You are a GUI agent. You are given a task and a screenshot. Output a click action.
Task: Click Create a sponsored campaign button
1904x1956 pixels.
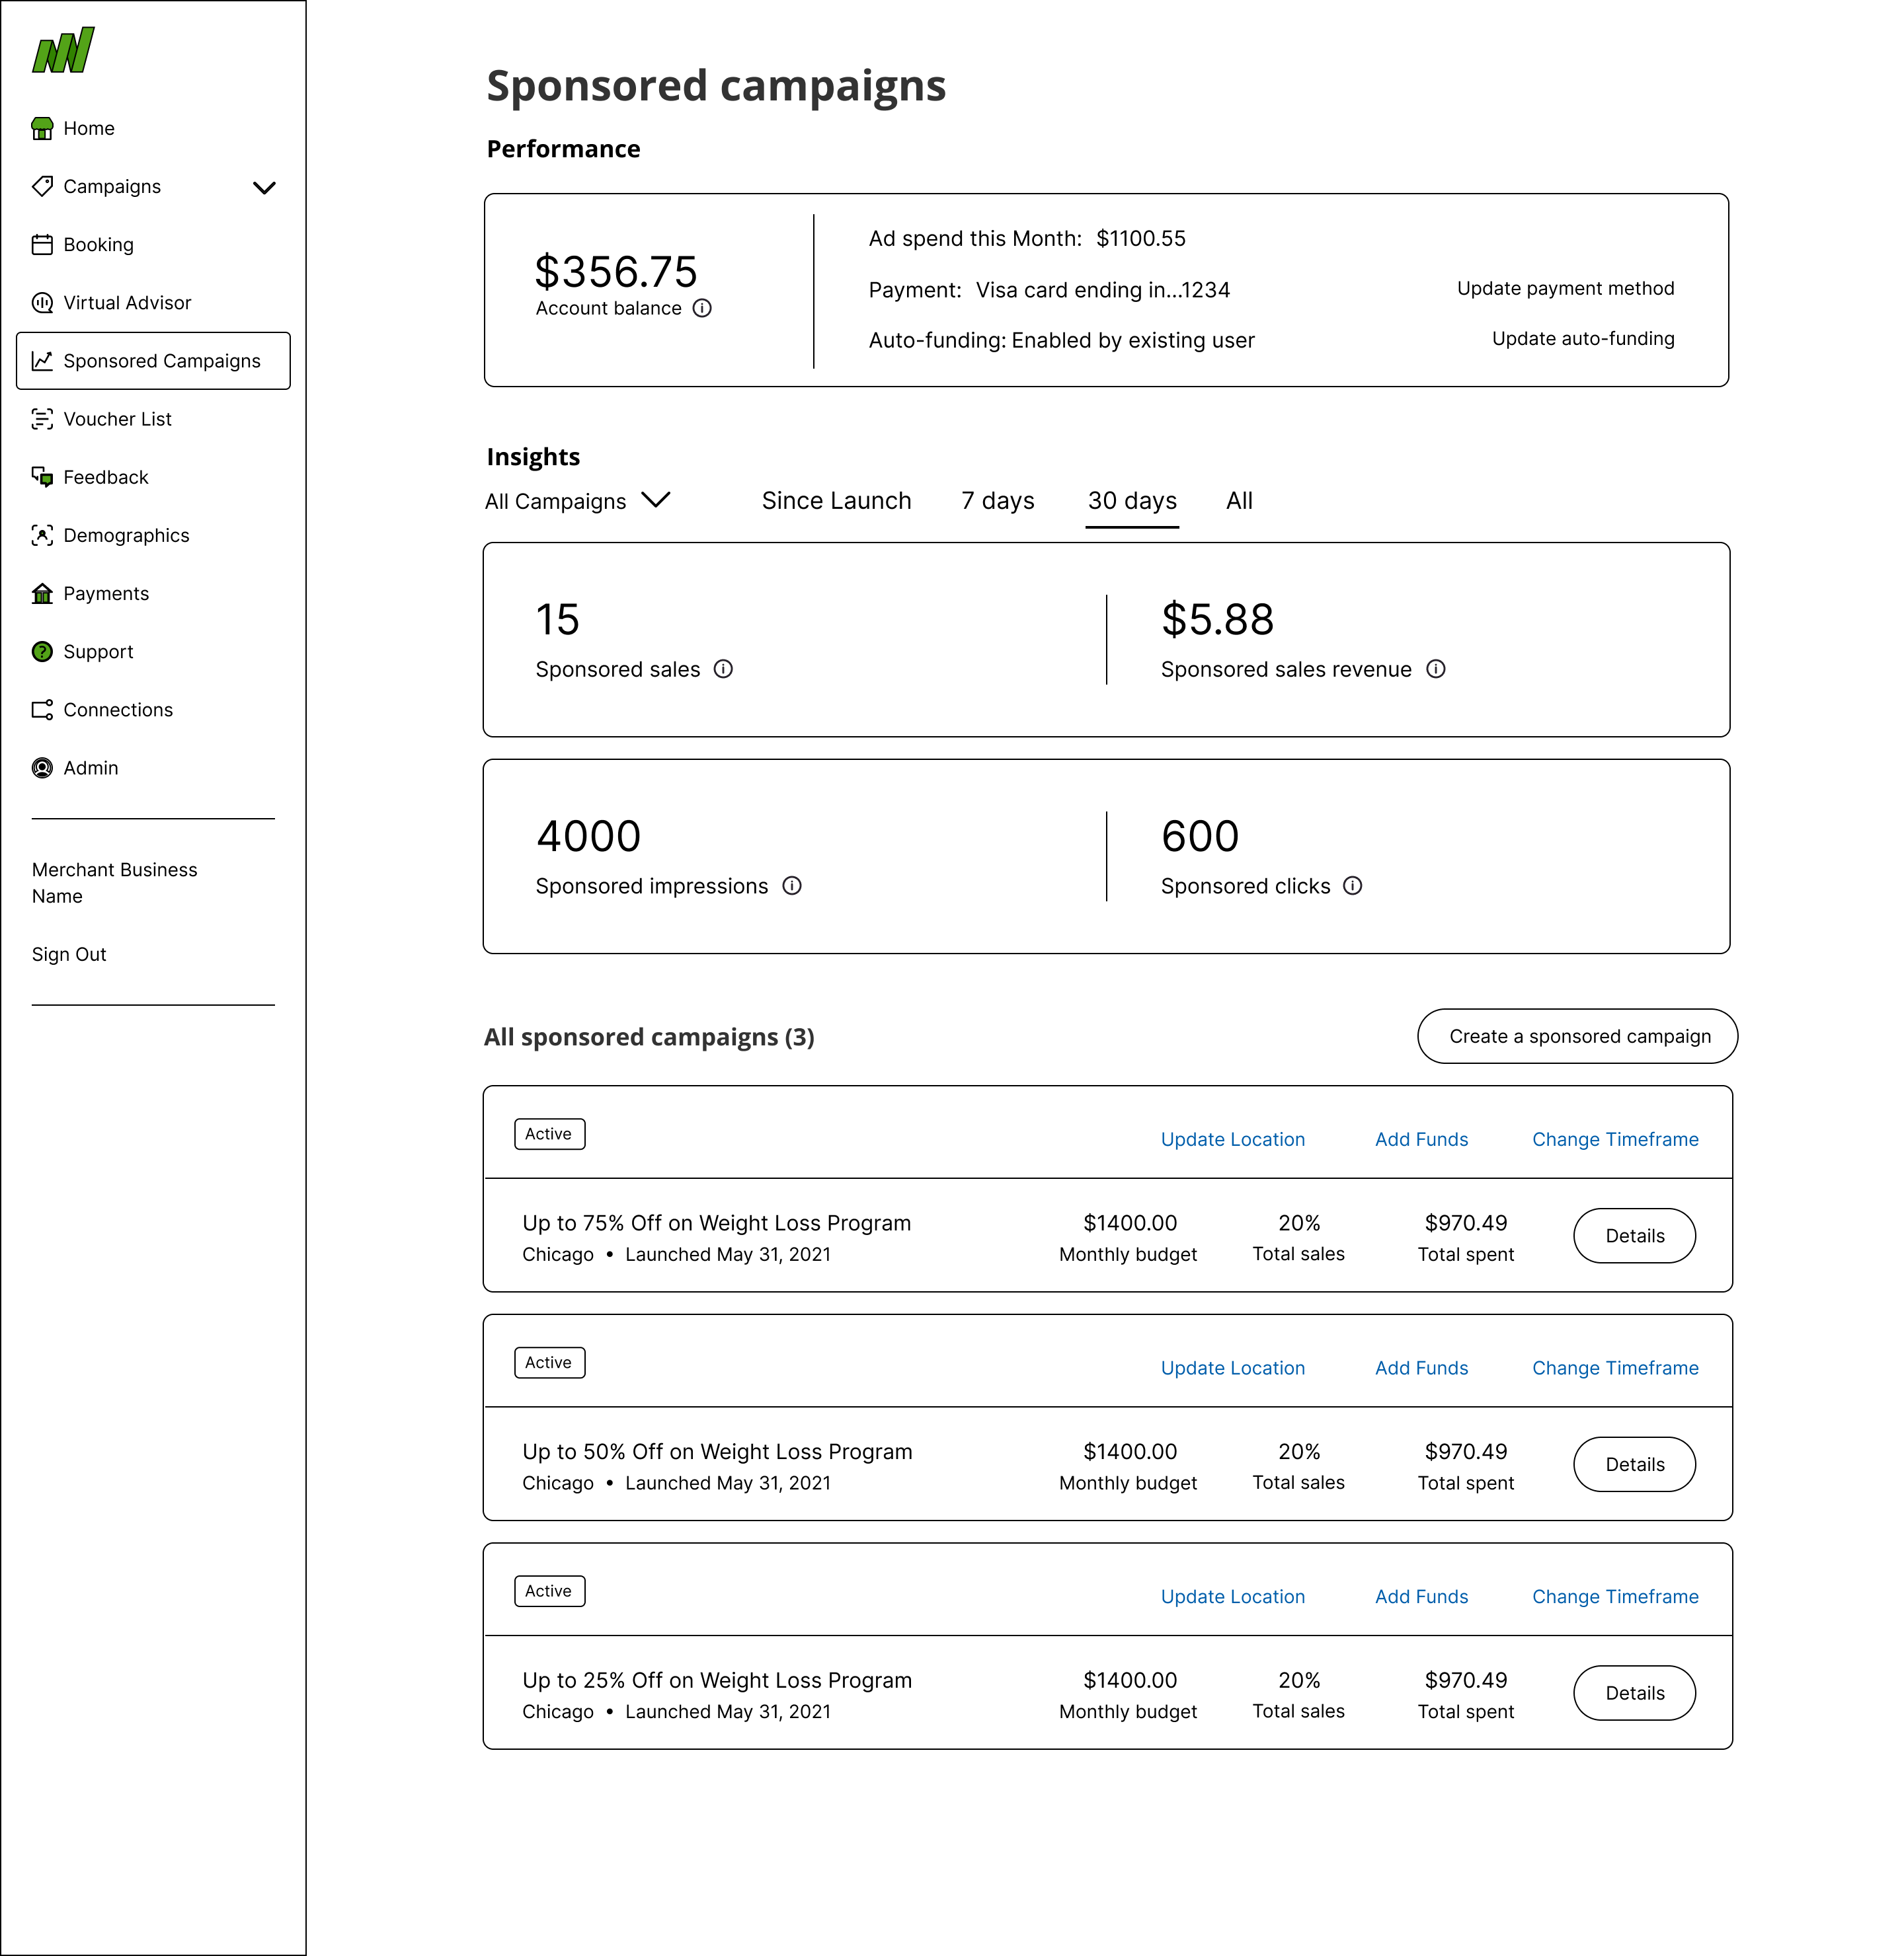(1577, 1035)
